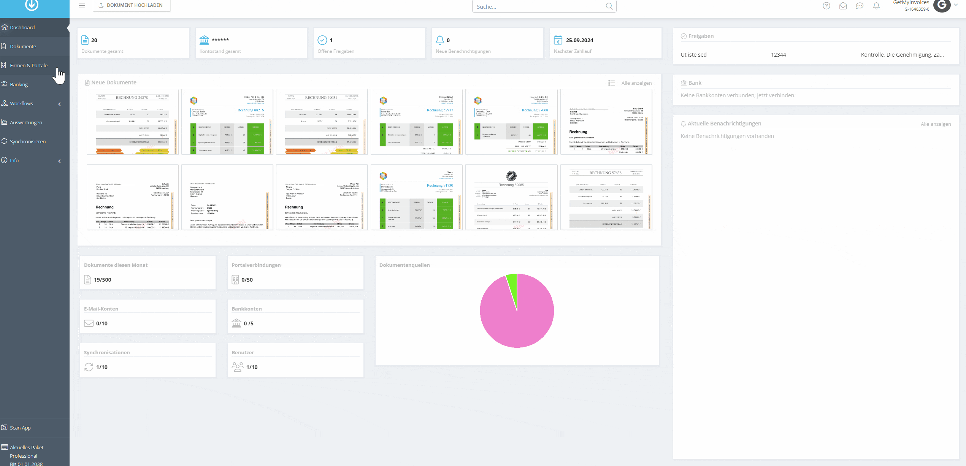
Task: Click the Dokumente gesamt document icon
Action: pyautogui.click(x=85, y=40)
